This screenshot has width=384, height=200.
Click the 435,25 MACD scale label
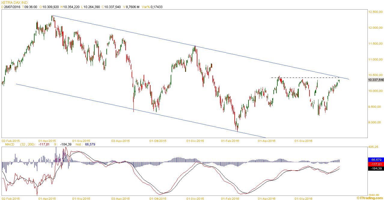(x=374, y=147)
